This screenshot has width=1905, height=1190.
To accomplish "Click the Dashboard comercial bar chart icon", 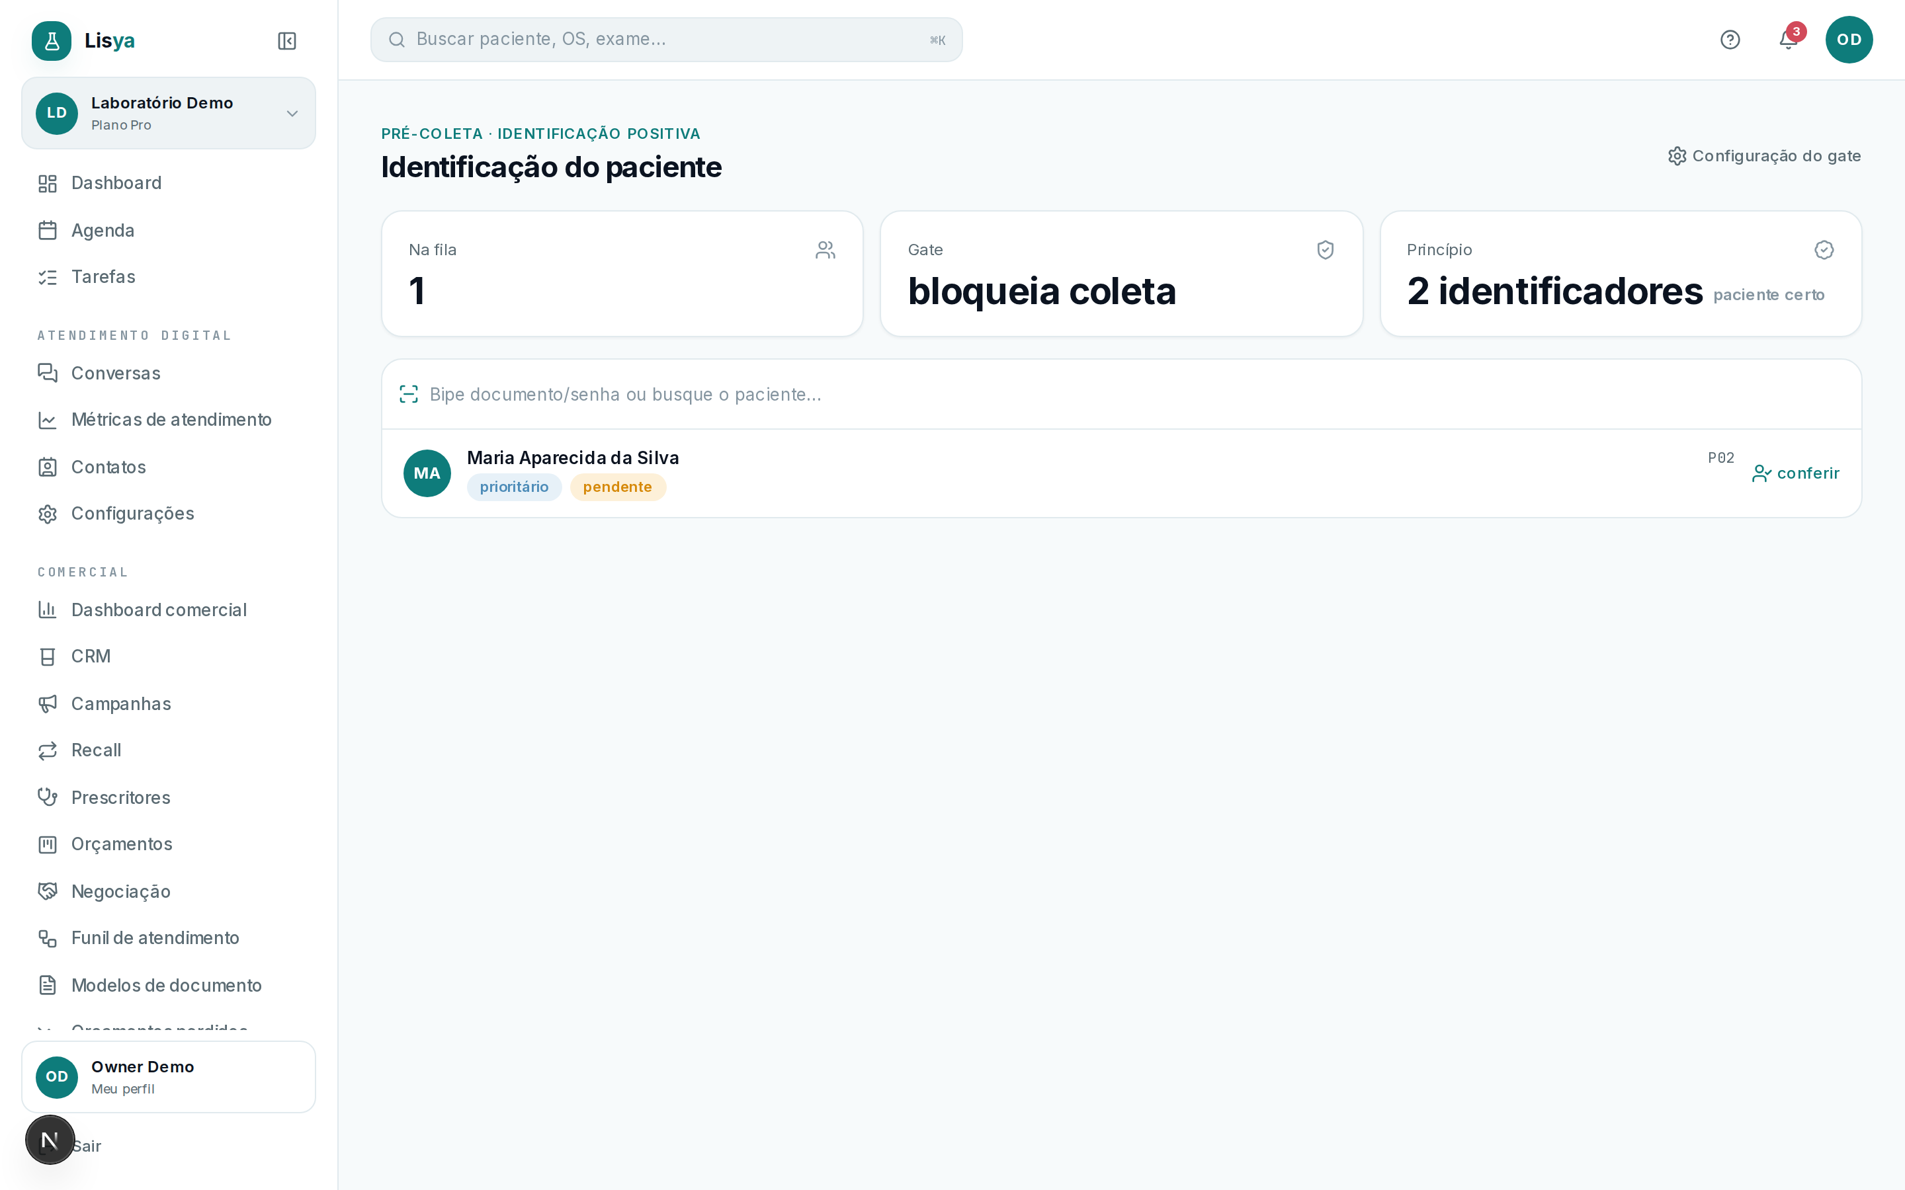I will pyautogui.click(x=47, y=610).
